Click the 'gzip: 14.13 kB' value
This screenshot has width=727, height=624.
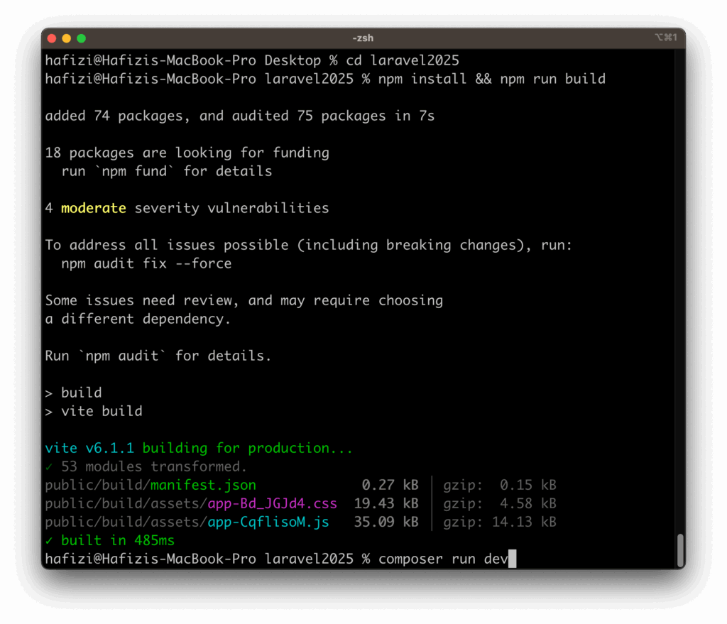(500, 522)
